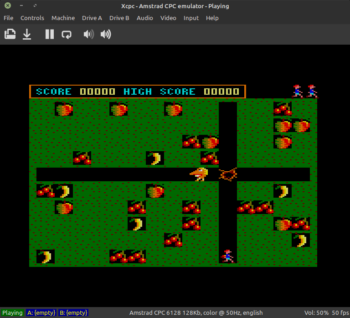This screenshot has width=350, height=318.
Task: Click the Amstrad CPC 6128 machine info text
Action: pos(196,313)
